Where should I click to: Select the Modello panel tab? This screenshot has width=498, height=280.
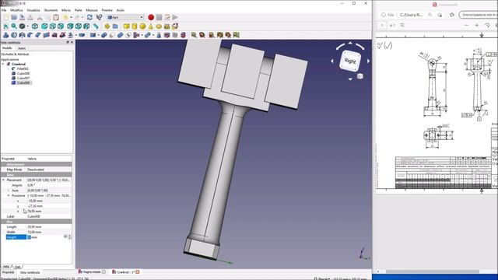coord(7,48)
